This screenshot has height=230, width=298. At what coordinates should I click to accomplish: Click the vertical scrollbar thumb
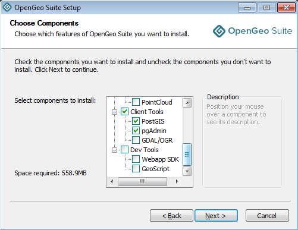[x=187, y=155]
